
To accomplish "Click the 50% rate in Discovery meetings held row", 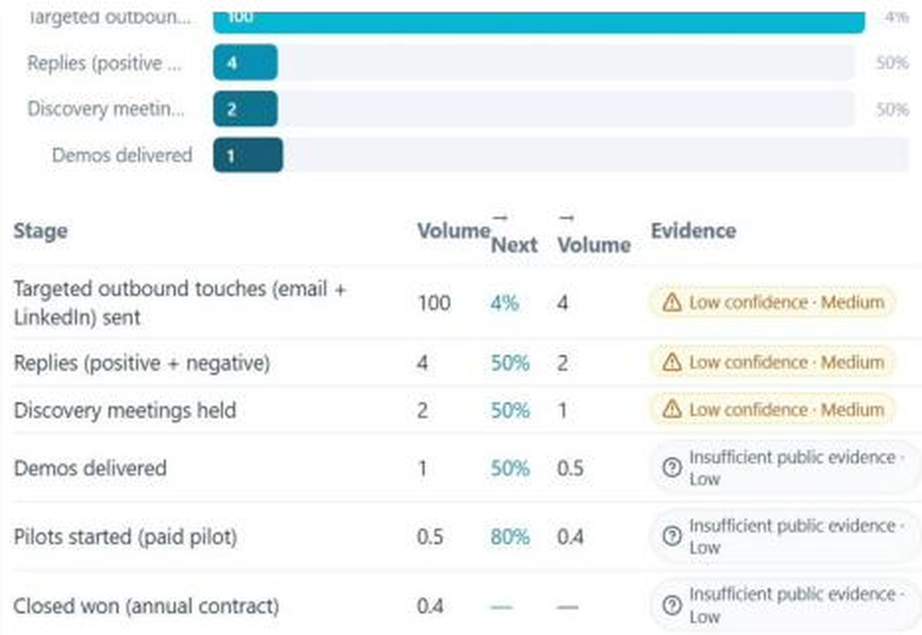I will coord(509,410).
